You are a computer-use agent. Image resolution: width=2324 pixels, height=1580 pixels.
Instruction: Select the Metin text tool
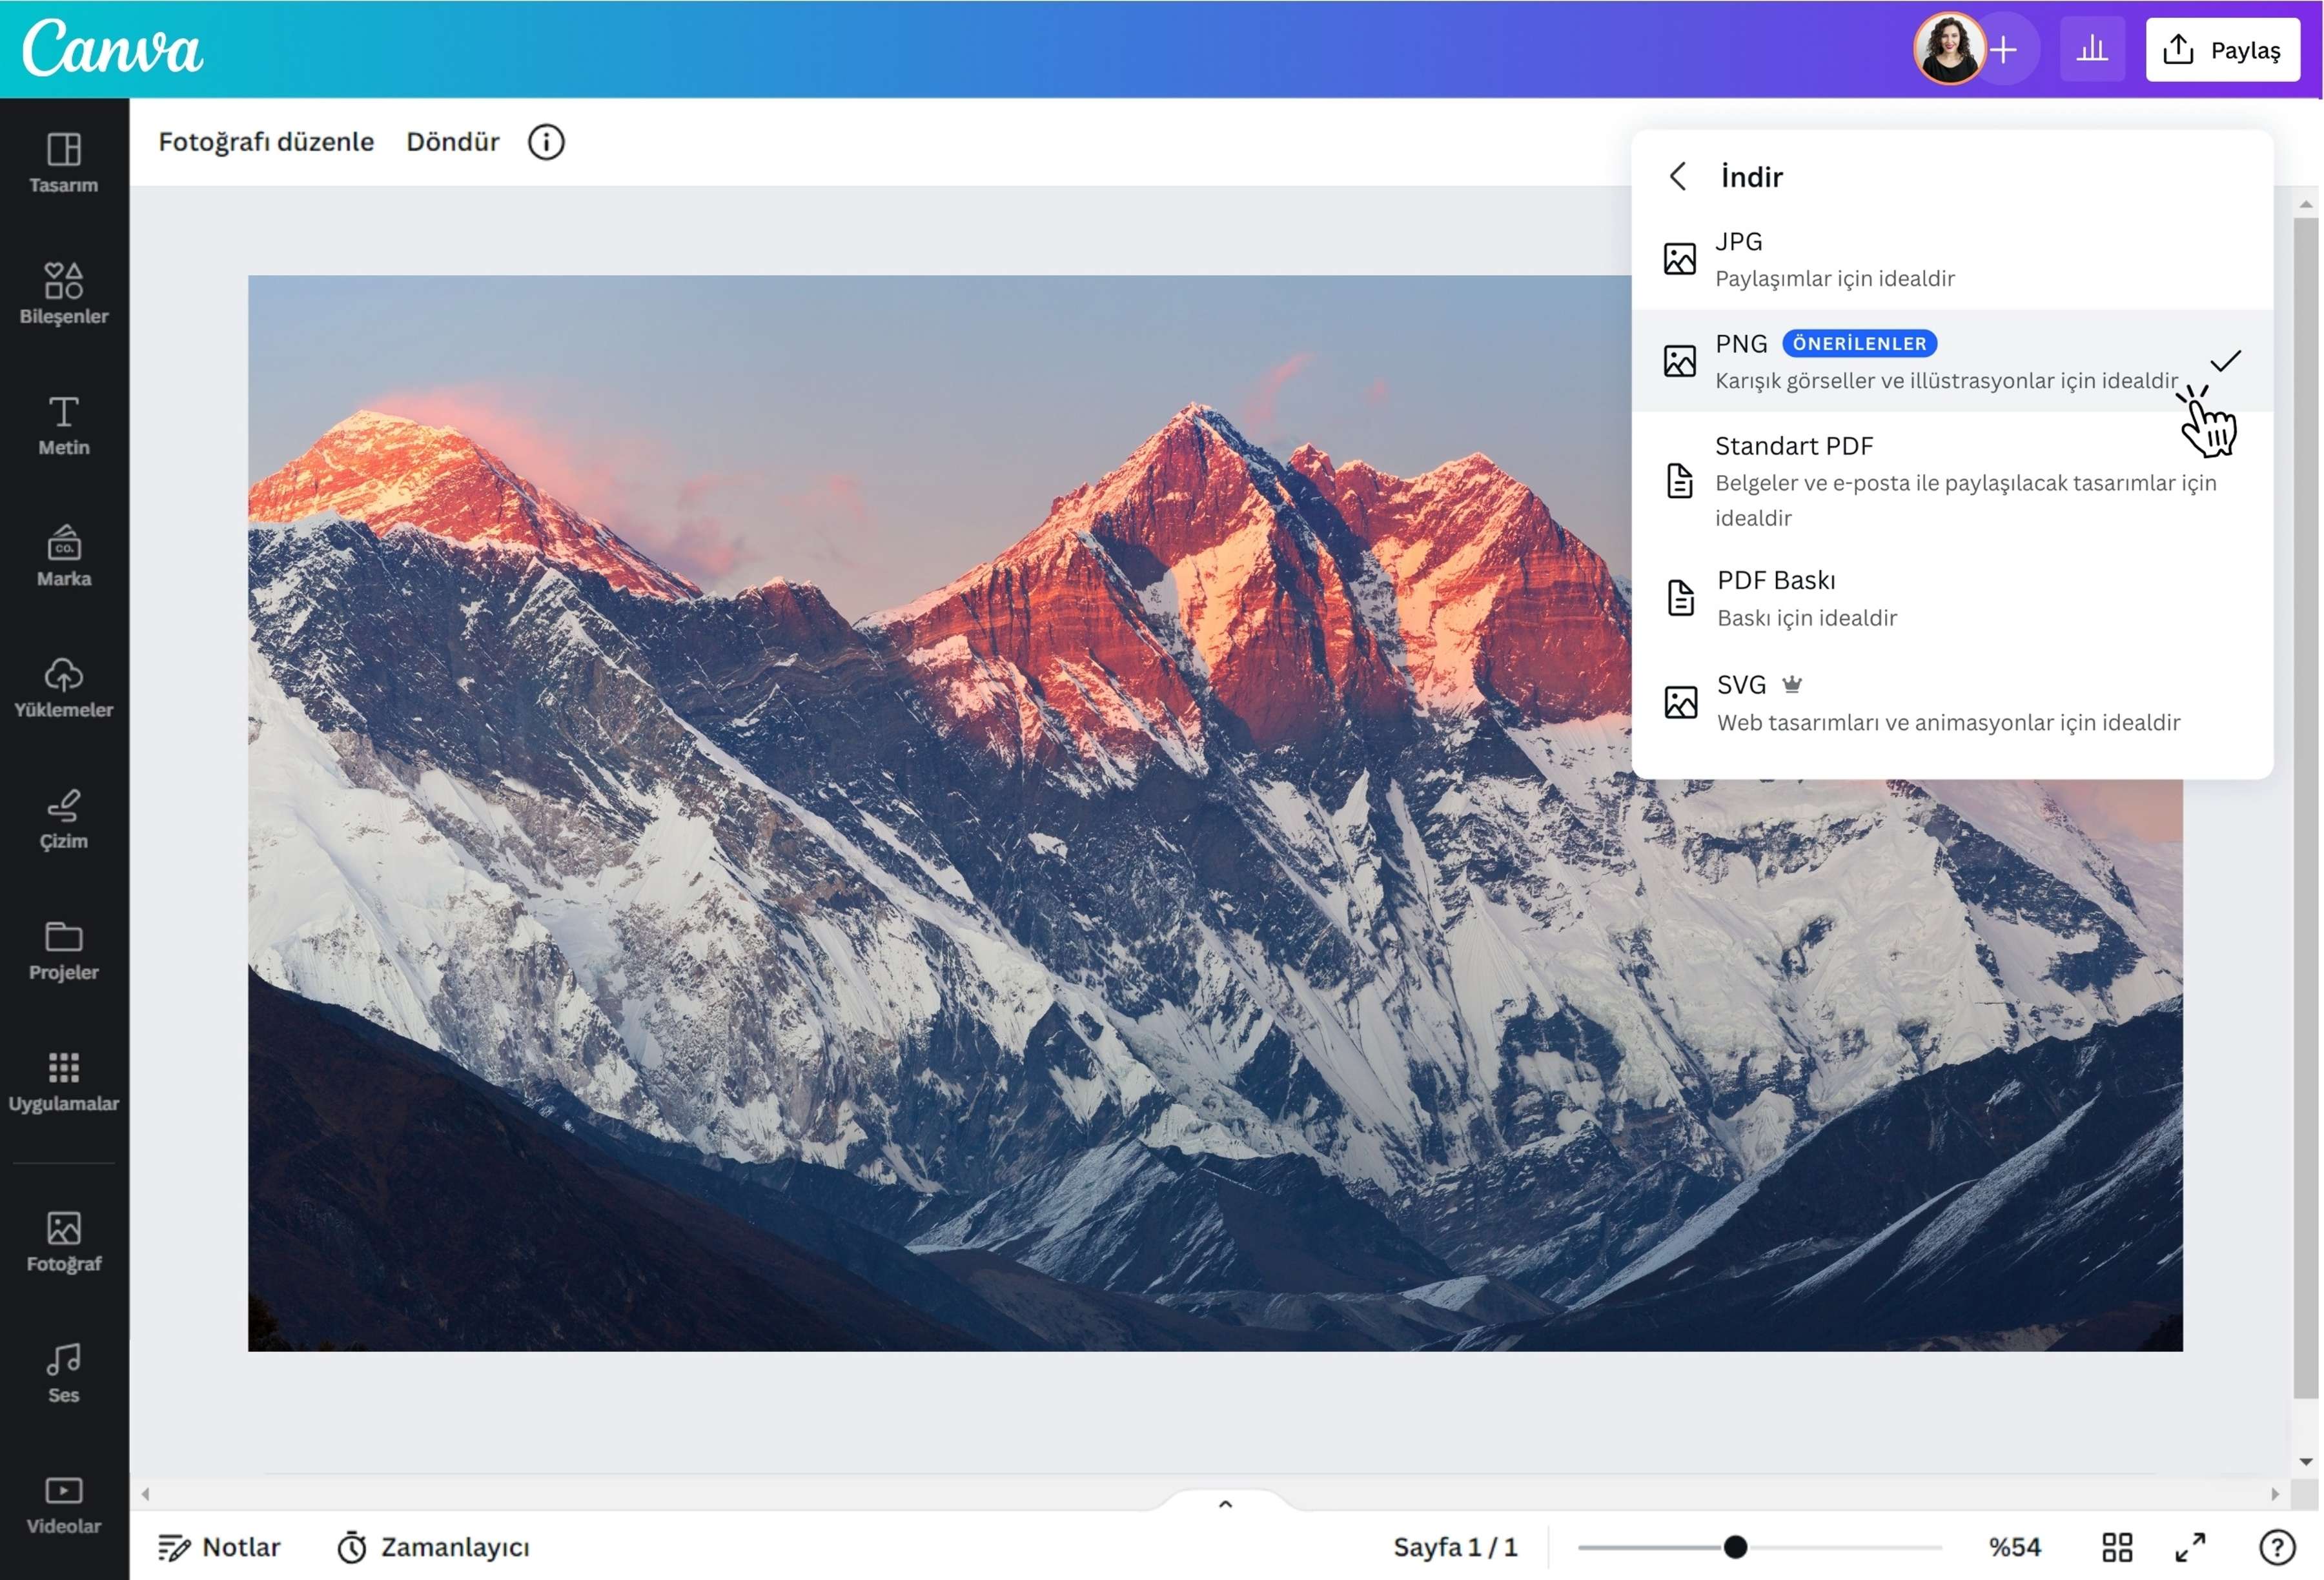pos(64,425)
